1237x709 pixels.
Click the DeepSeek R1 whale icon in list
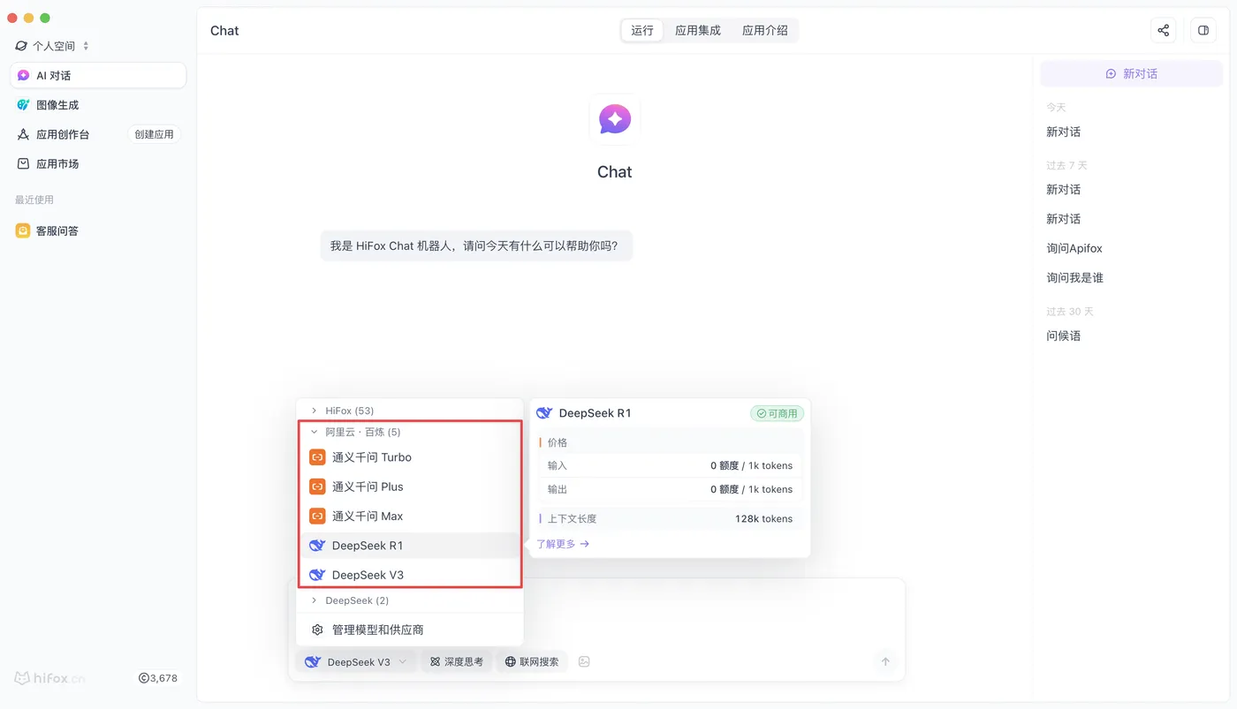tap(317, 546)
